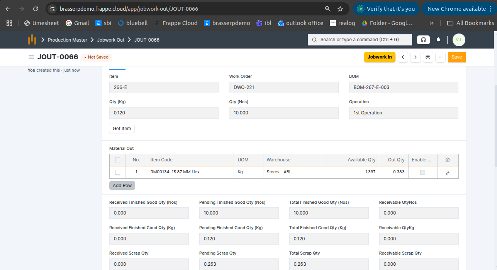Navigate to Production Master breadcrumb
497x270 pixels.
[x=68, y=40]
